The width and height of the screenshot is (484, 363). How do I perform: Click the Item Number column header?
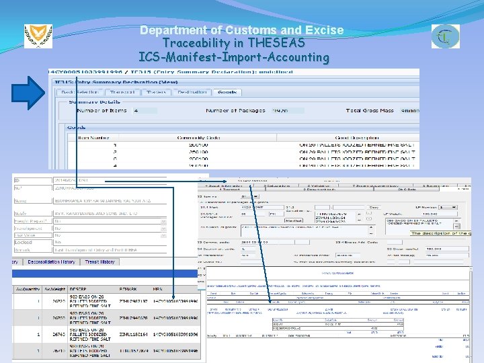point(93,138)
